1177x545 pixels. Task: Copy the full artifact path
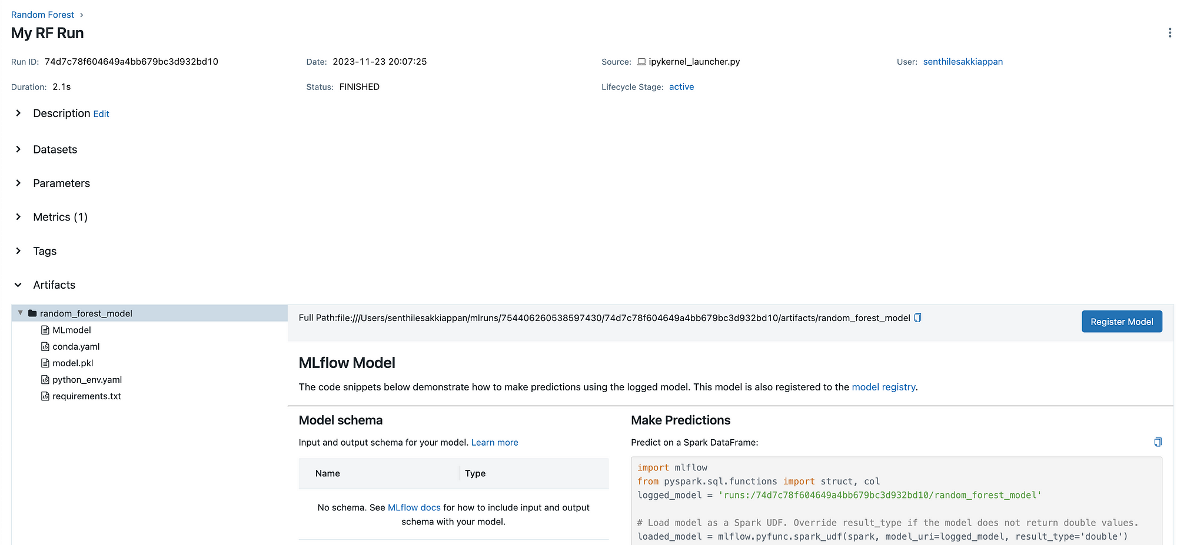918,317
